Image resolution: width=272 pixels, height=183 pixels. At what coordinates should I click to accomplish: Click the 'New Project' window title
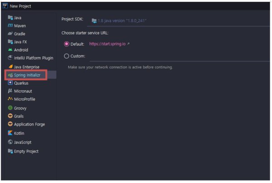20,6
